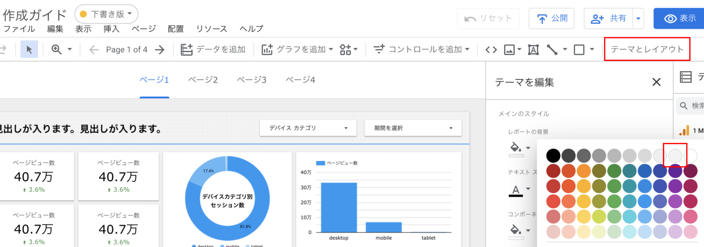Select the arrow selection mode tool
Viewport: 704px width, 247px height.
click(x=29, y=49)
